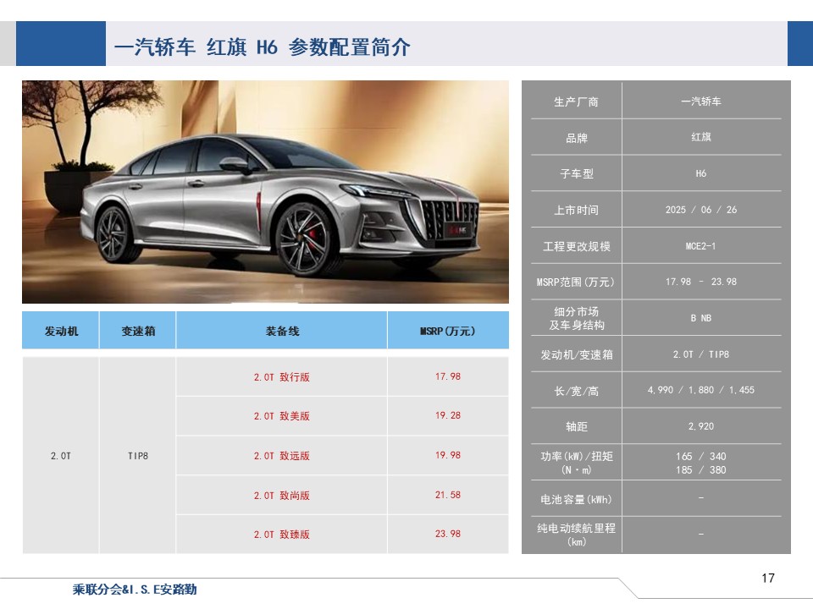Click trim row 2.0T 致臻版
This screenshot has width=813, height=609.
pos(281,535)
